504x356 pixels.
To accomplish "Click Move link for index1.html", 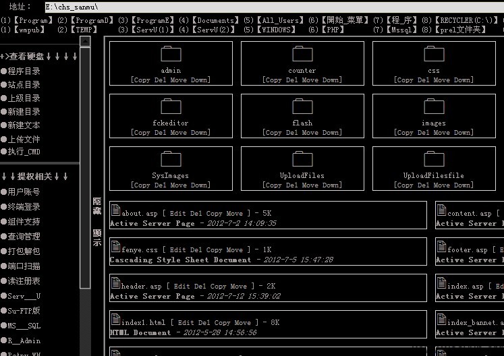I will pos(243,322).
